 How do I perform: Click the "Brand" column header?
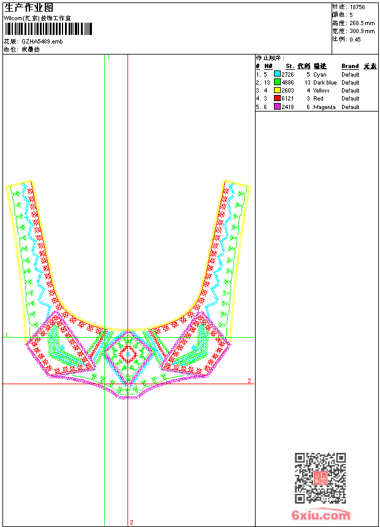point(350,66)
